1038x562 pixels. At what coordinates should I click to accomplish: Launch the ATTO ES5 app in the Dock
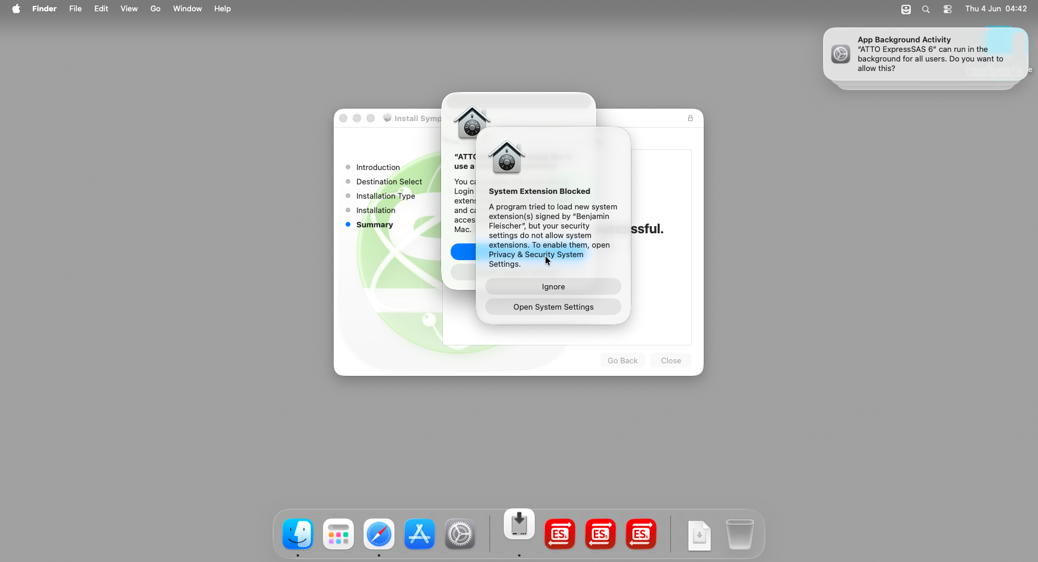pos(600,534)
